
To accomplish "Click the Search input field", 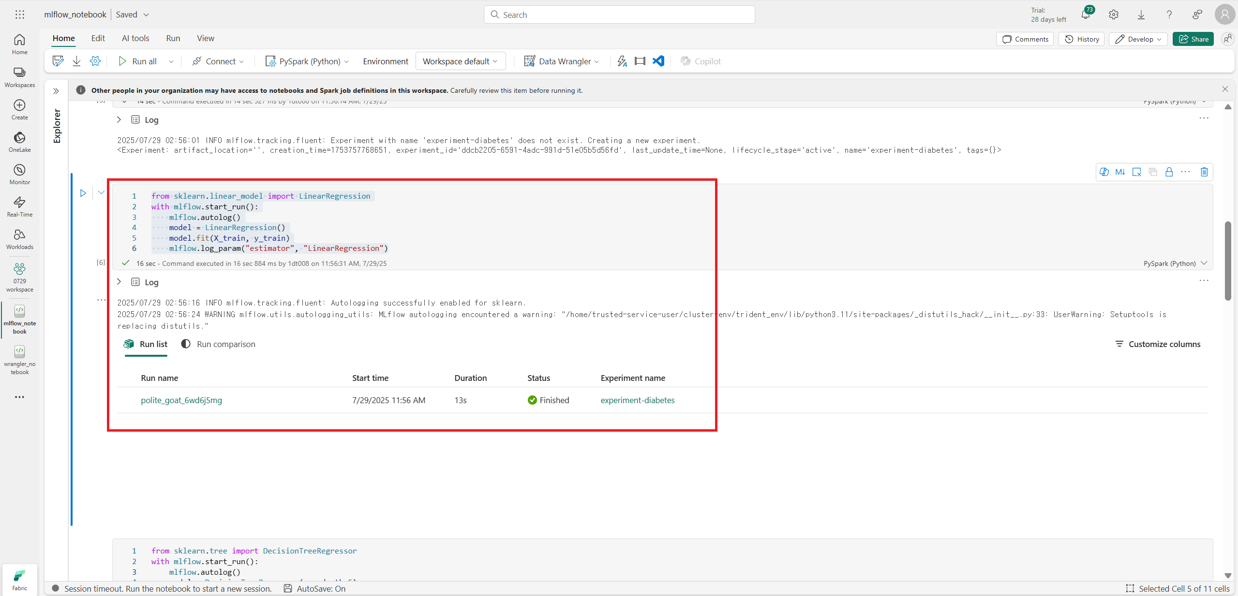I will click(619, 15).
